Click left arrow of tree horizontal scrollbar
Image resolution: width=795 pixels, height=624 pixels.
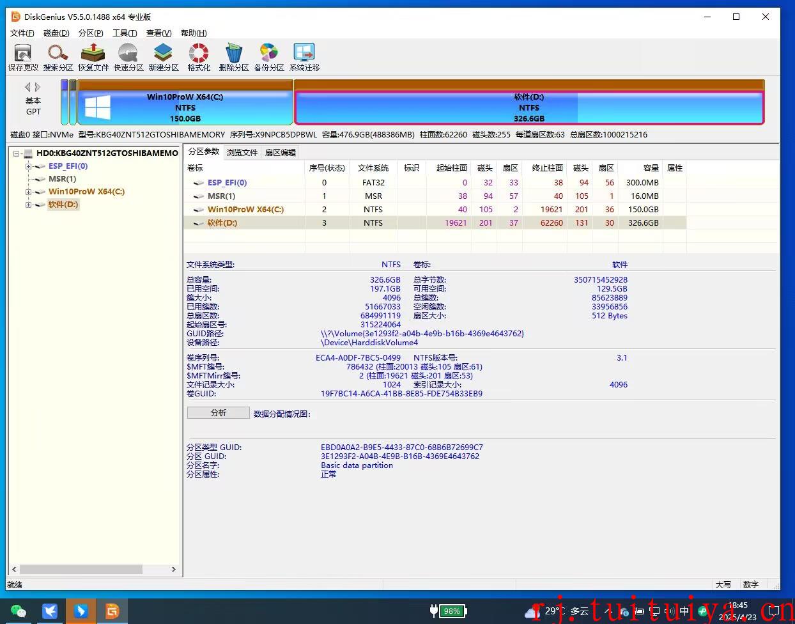click(x=14, y=569)
